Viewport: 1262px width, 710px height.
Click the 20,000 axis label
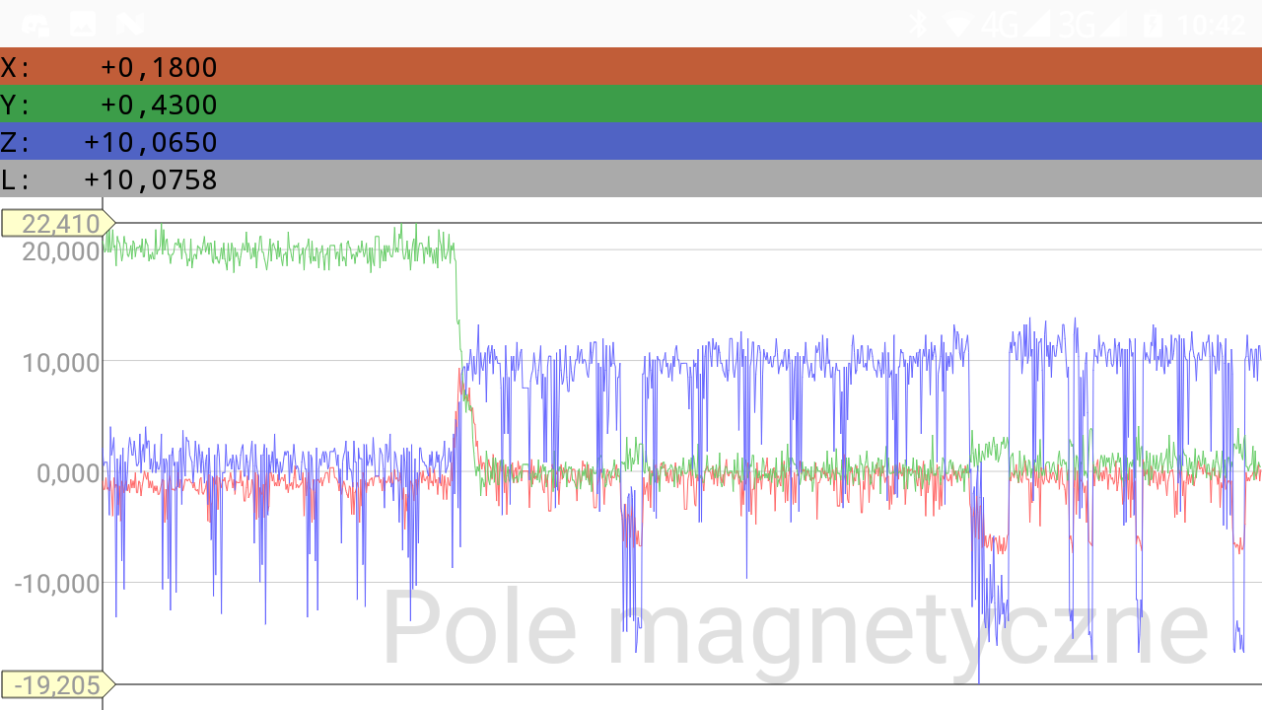[x=61, y=250]
